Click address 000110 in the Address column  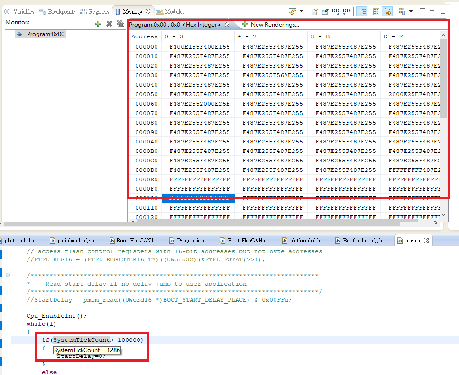coord(147,208)
